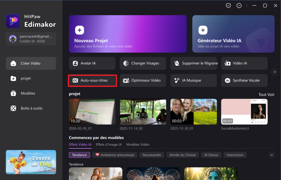This screenshot has width=281, height=180.
Task: Open the Auto-sous-titres tool
Action: point(92,81)
